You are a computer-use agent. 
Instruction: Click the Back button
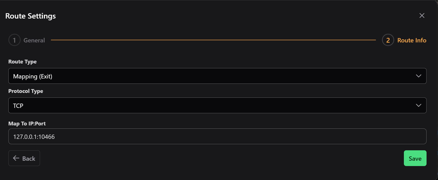(x=24, y=158)
